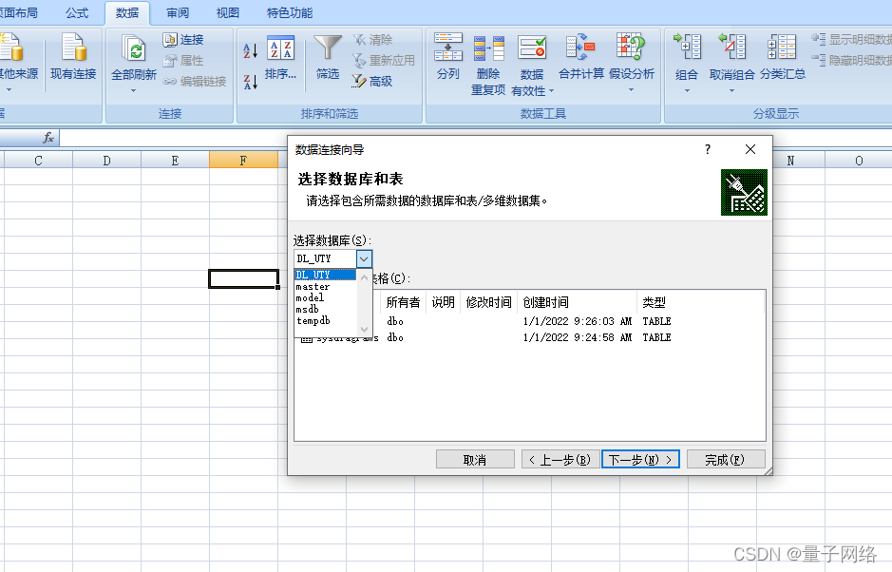Select column O header

coord(859,161)
